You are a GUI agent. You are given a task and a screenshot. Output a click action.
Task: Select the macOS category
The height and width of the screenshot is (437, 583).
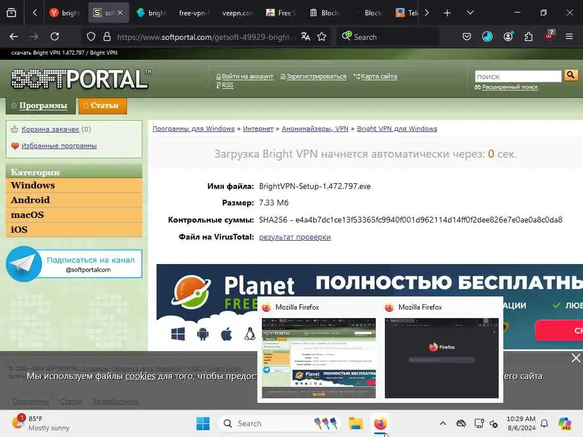74,215
